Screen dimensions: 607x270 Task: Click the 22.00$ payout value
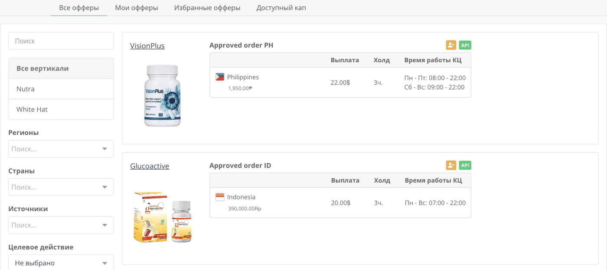(340, 82)
